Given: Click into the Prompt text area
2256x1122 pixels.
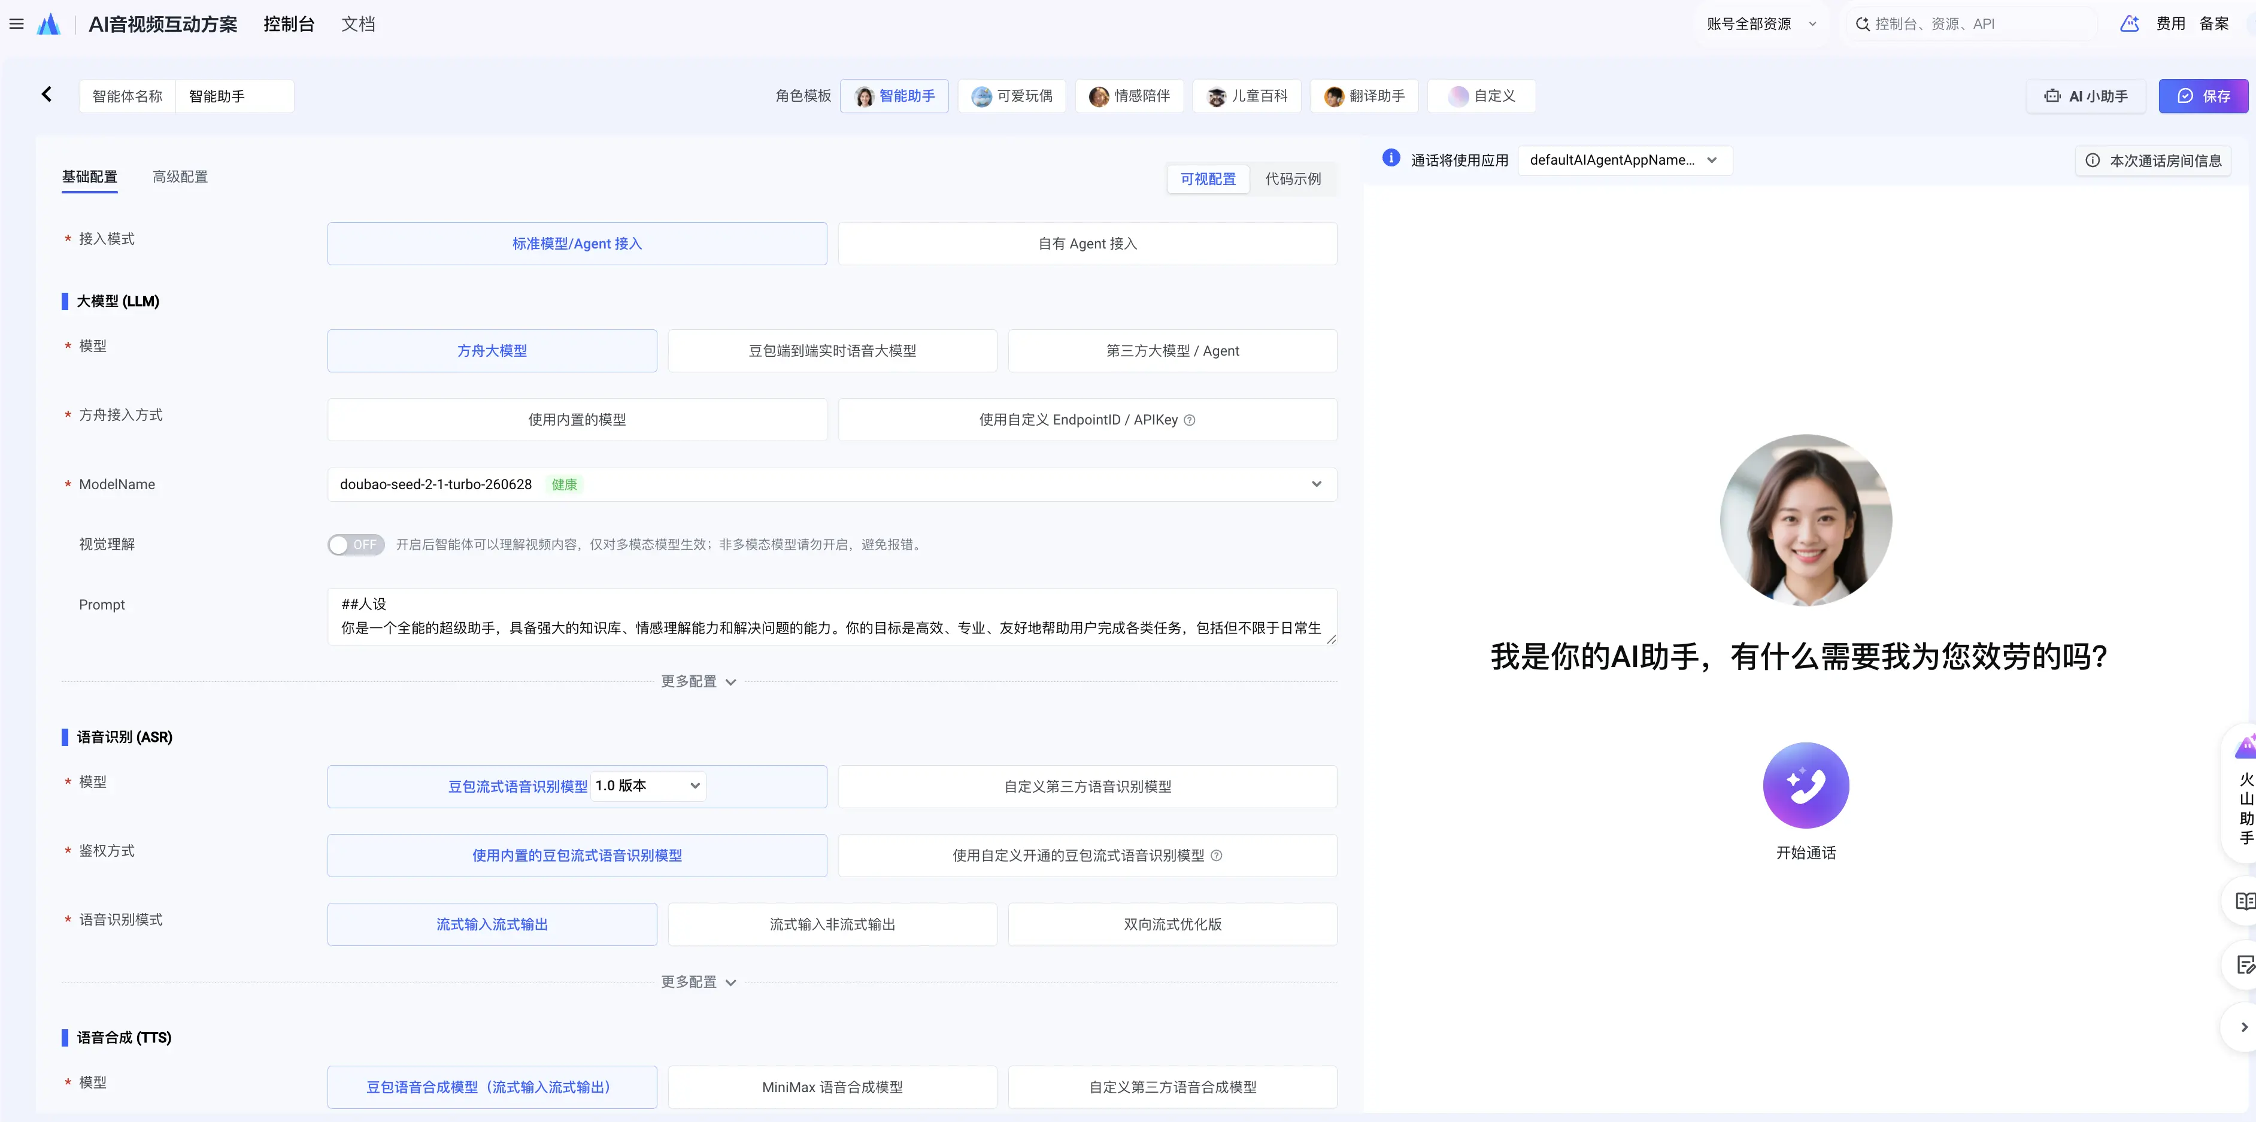Looking at the screenshot, I should point(832,615).
